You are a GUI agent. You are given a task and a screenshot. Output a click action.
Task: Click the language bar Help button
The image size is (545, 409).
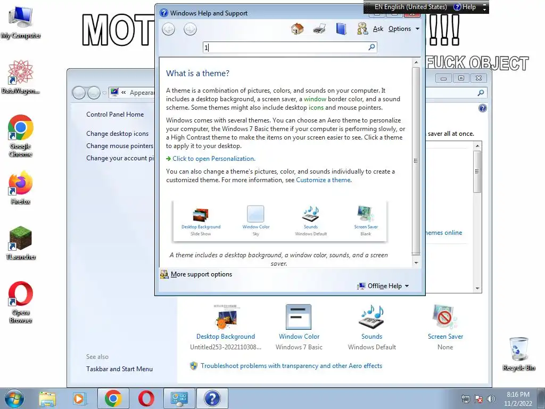tap(465, 7)
